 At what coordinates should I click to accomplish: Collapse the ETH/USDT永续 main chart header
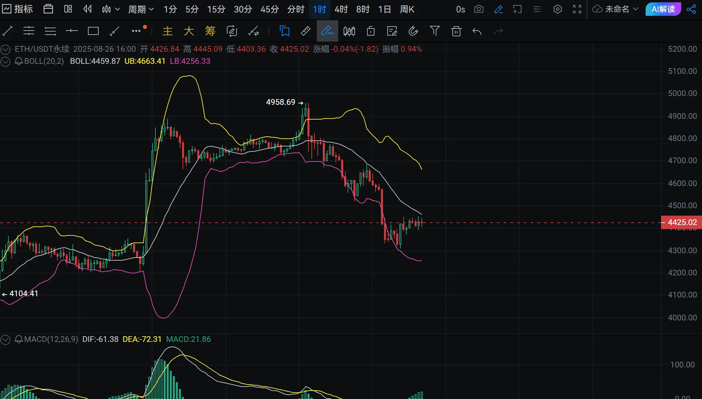pyautogui.click(x=5, y=49)
